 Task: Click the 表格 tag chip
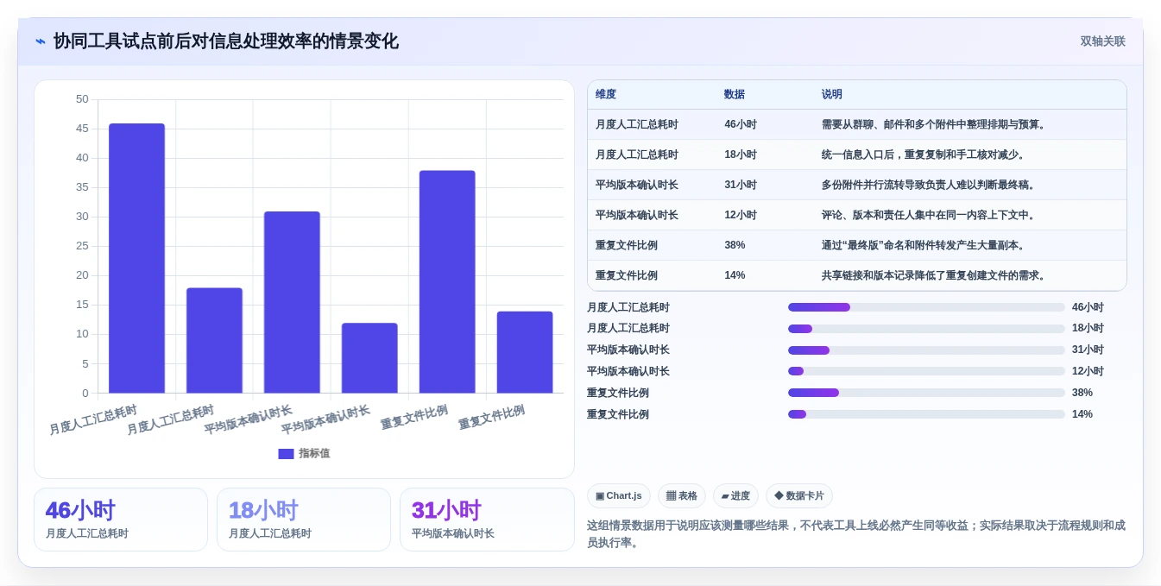(x=682, y=496)
